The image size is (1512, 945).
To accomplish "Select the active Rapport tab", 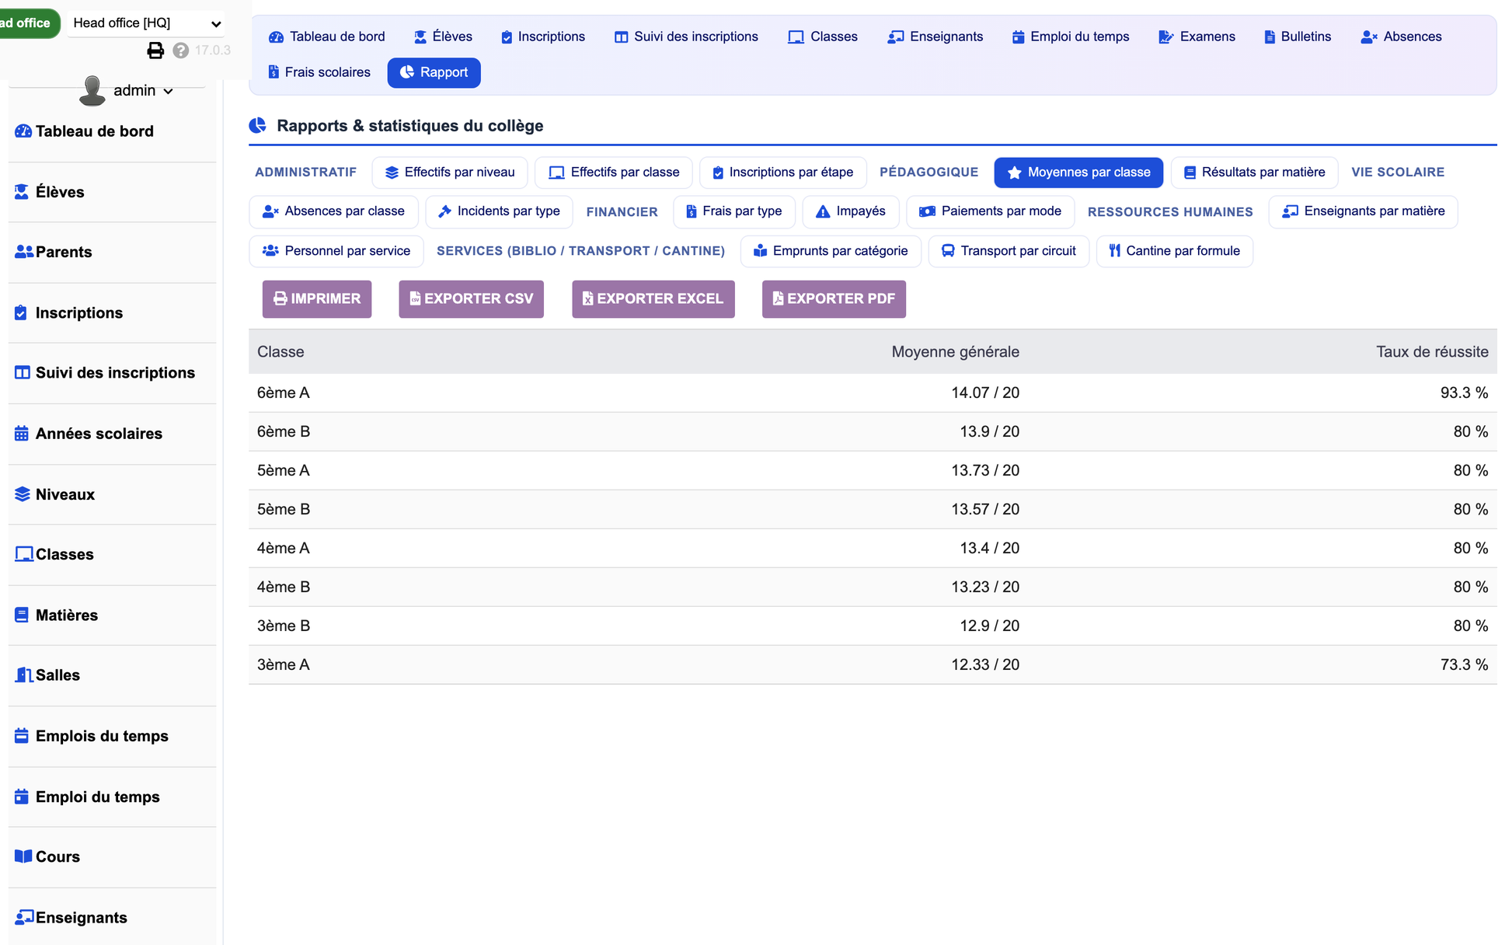I will 434,72.
